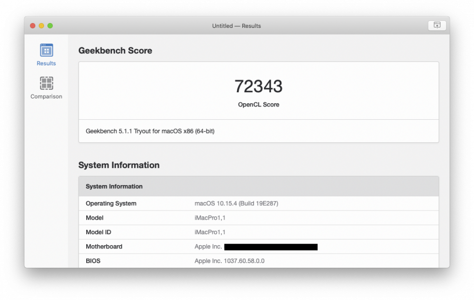The image size is (474, 300).
Task: Click the Motherboard row label
Action: coord(104,247)
